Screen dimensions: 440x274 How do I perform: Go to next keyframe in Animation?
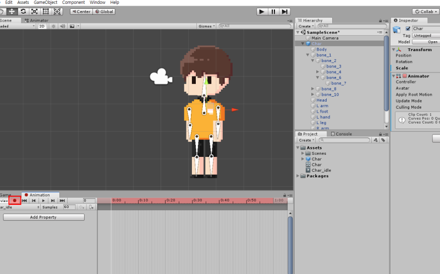pyautogui.click(x=53, y=200)
